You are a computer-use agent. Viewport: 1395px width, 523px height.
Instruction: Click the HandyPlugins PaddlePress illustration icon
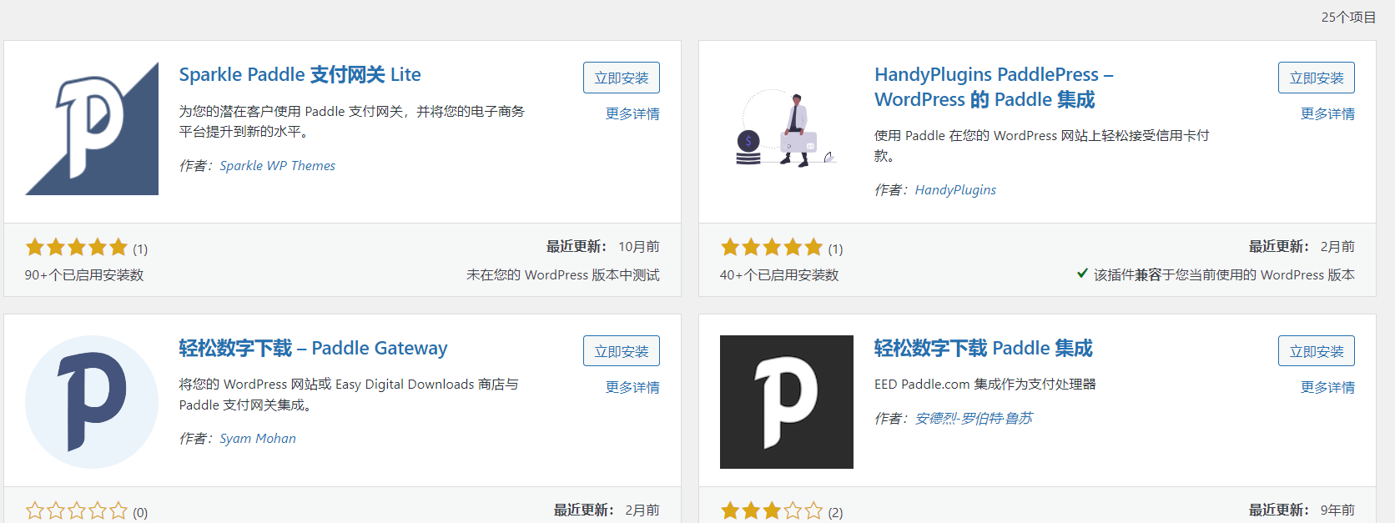[787, 128]
